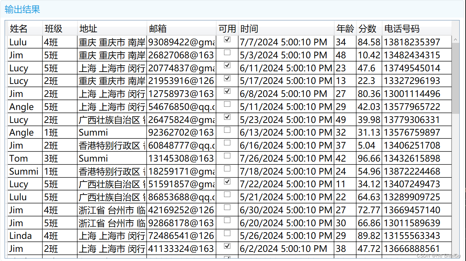The image size is (466, 261).
Task: Tick the checkbox for email 26827068@163
Action: point(227,53)
